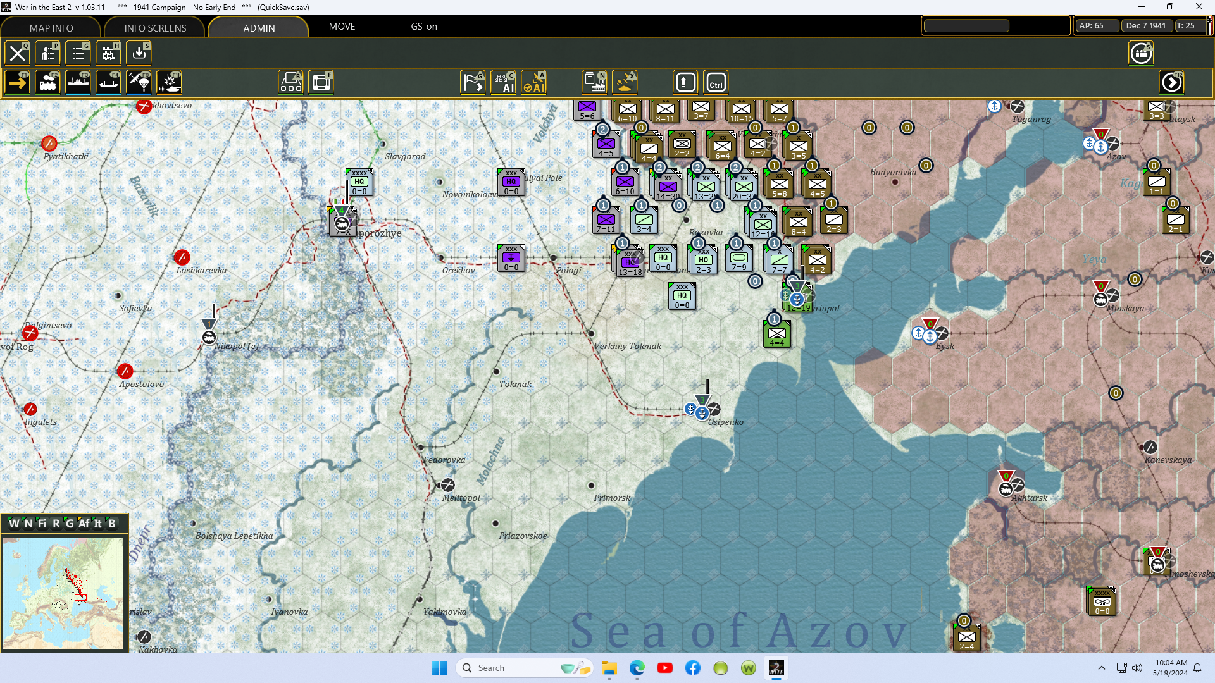The image size is (1215, 683).
Task: Click the factory report icon marked N
Action: pos(595,83)
